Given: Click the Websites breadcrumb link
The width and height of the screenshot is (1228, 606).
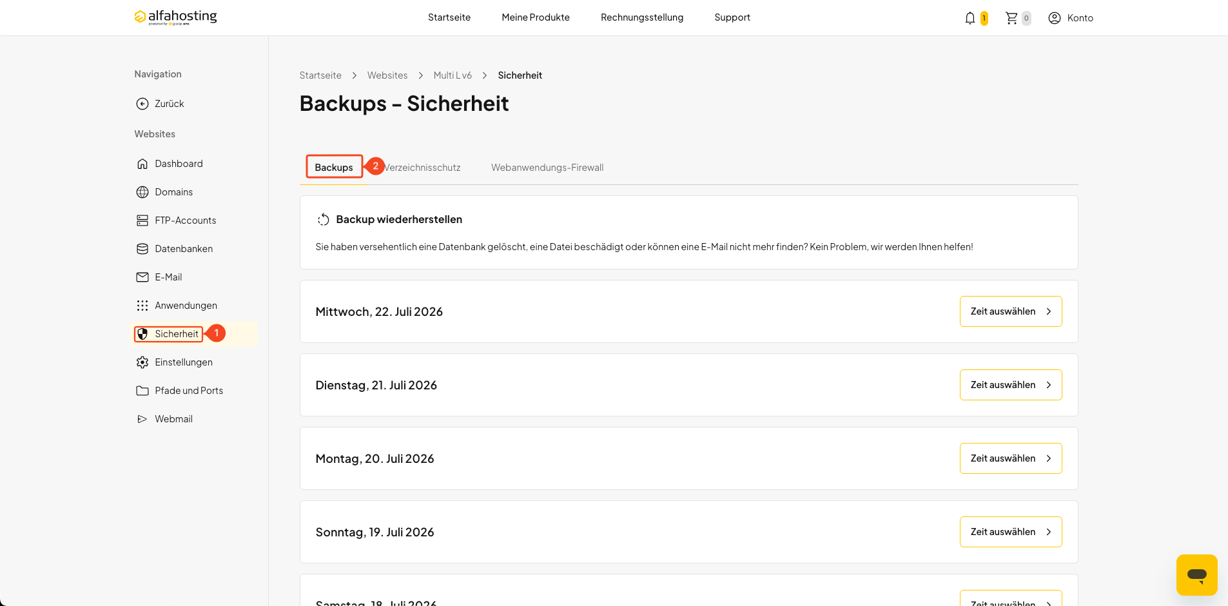Looking at the screenshot, I should 387,75.
